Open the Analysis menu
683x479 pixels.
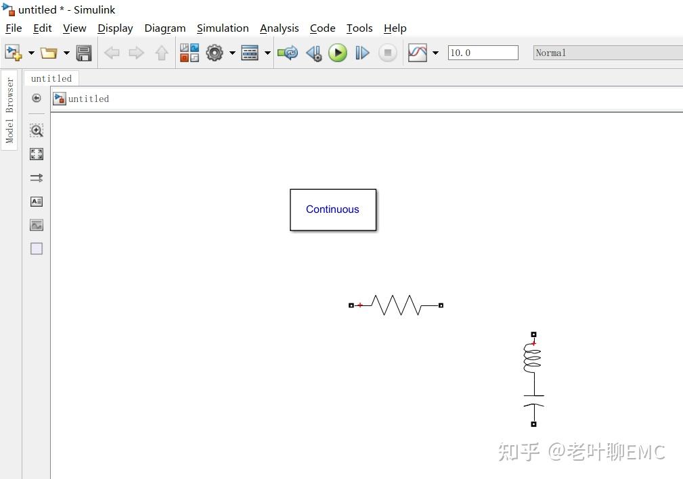tap(279, 28)
